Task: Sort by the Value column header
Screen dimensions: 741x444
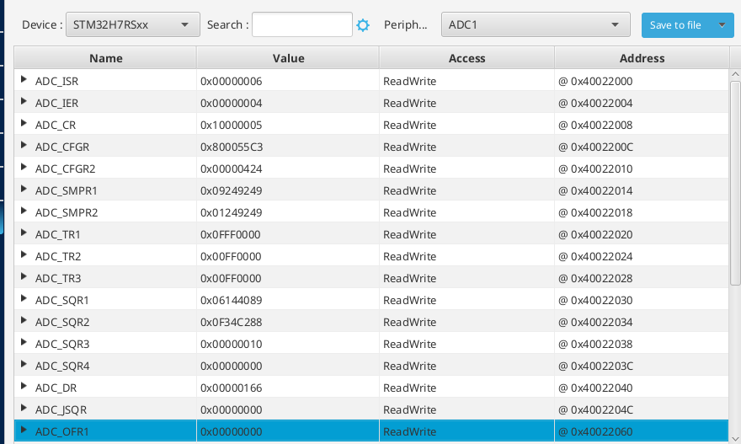Action: pos(288,58)
